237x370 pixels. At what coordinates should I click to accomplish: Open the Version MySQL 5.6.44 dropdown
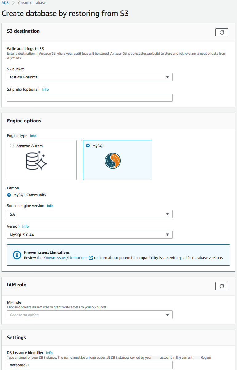[90, 235]
